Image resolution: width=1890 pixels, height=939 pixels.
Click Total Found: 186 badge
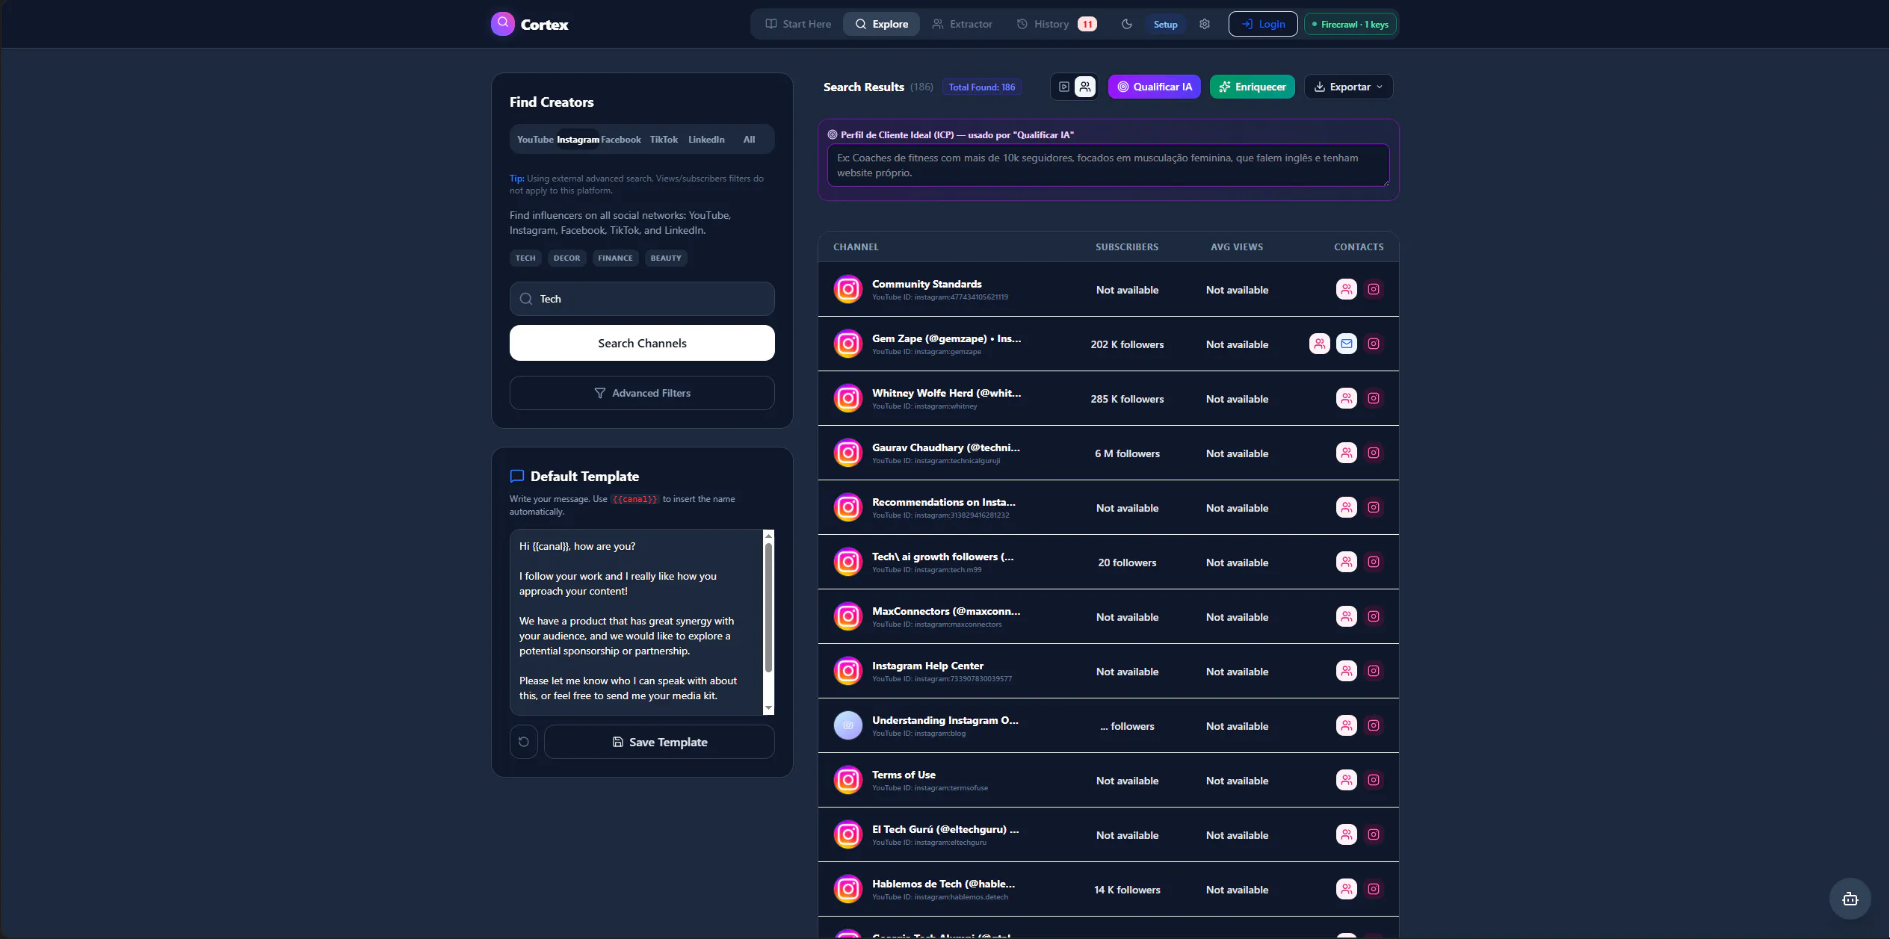click(982, 87)
